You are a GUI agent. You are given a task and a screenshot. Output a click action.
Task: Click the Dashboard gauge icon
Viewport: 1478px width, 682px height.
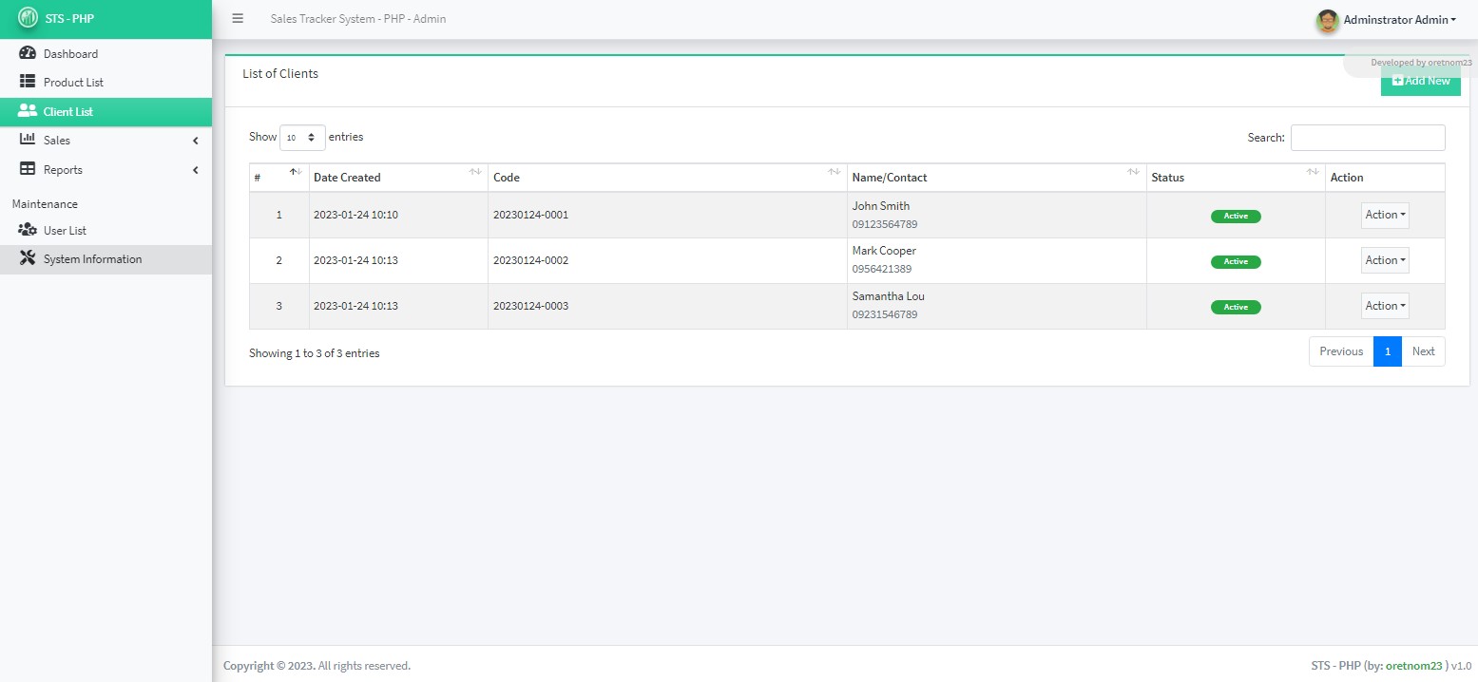click(28, 53)
